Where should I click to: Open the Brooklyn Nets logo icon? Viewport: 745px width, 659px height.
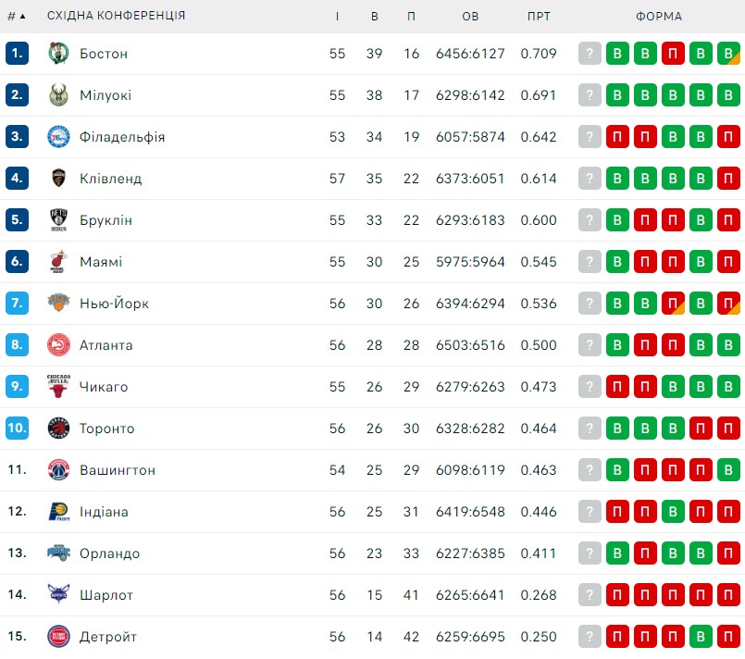(58, 220)
